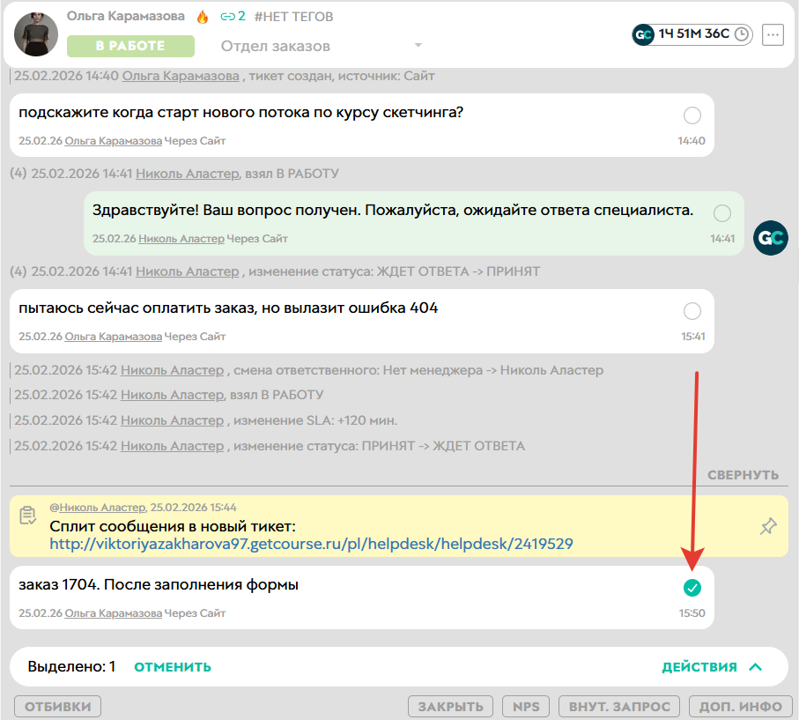Click the GC logo in SLA timer
Viewport: 799px width, 720px height.
[643, 34]
